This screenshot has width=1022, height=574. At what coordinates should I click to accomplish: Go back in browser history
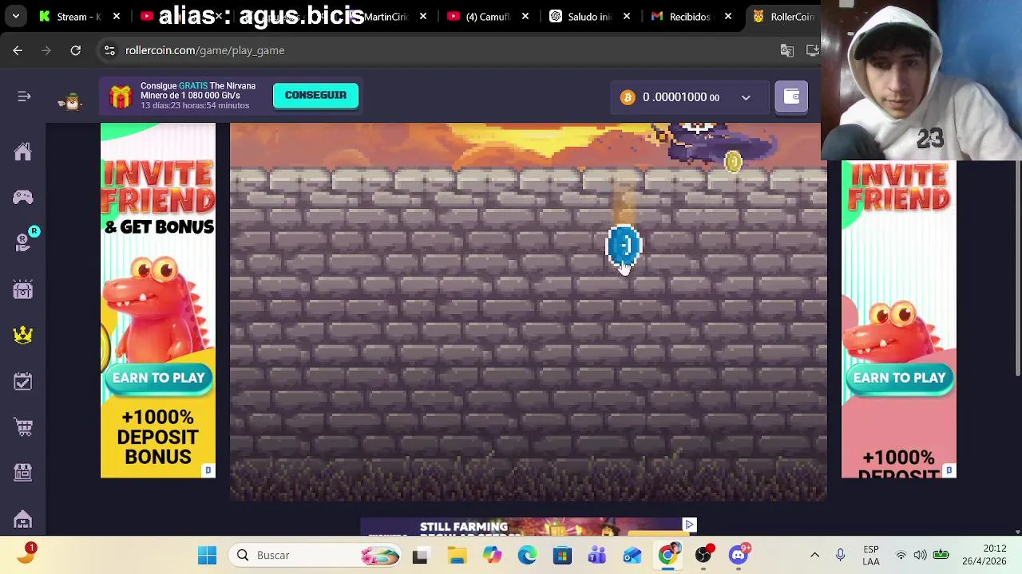pos(18,50)
